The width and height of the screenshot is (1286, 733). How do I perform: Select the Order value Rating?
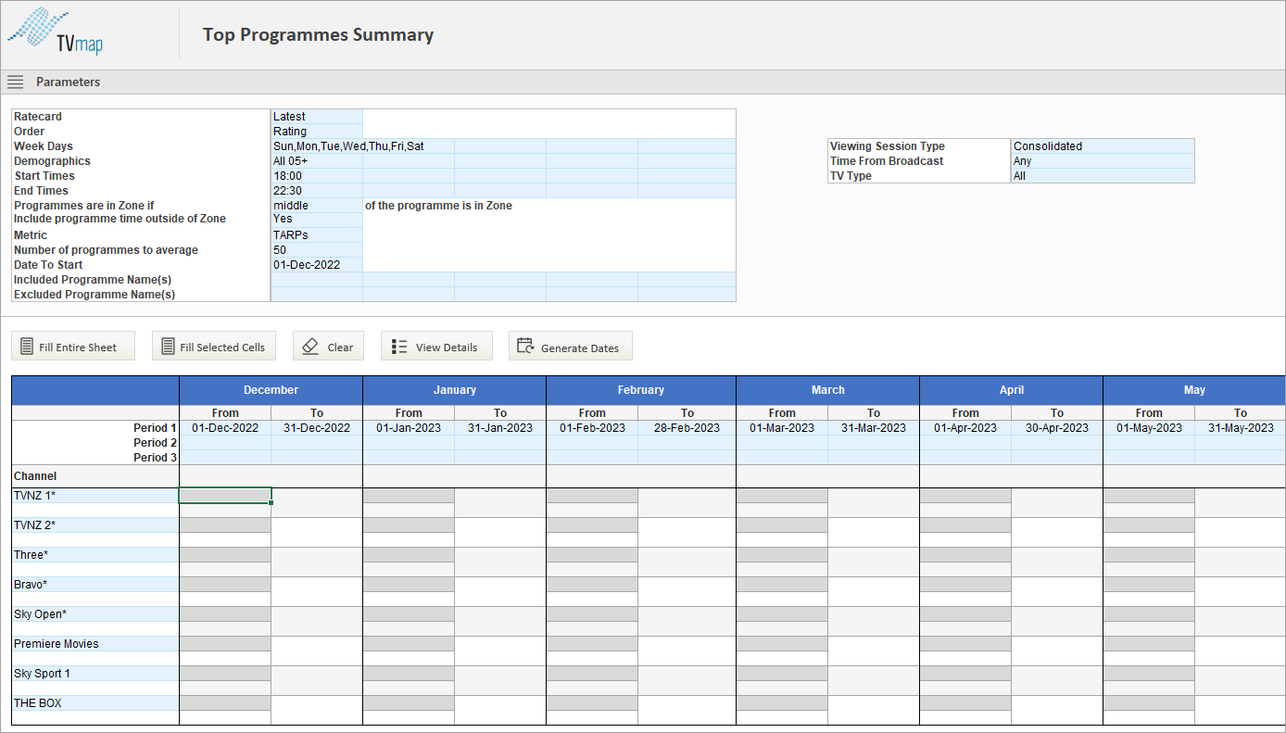pos(317,132)
